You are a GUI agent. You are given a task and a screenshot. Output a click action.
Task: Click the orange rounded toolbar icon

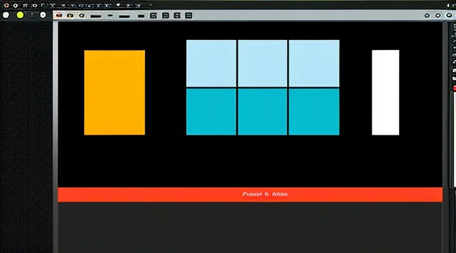tap(70, 15)
